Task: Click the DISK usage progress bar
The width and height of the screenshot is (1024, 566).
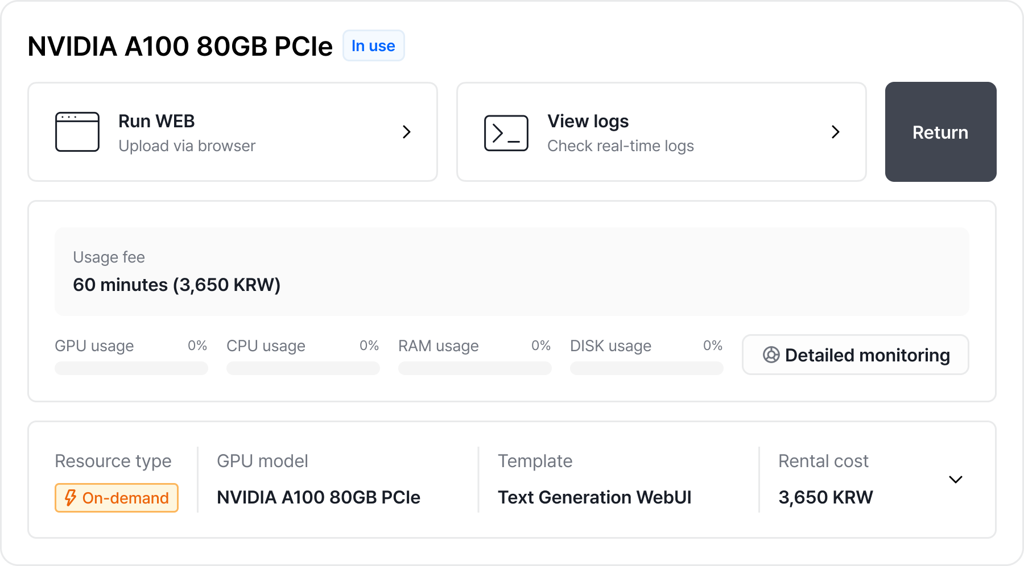Action: pyautogui.click(x=647, y=368)
